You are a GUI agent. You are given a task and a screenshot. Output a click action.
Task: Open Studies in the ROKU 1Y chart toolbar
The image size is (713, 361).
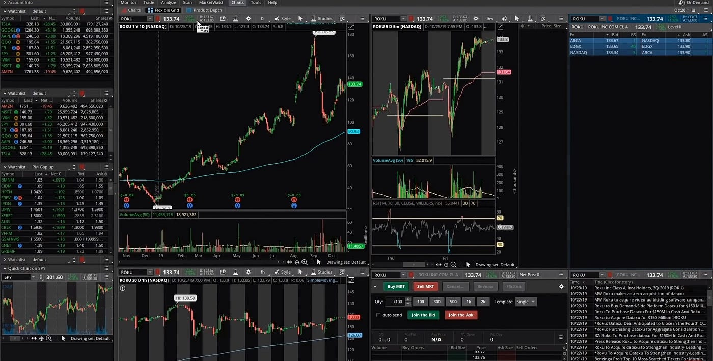(322, 19)
